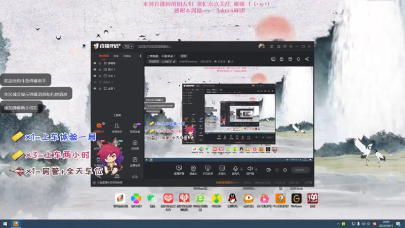Hide the 图片 1 source layer
Image resolution: width=405 pixels, height=228 pixels.
coord(95,69)
